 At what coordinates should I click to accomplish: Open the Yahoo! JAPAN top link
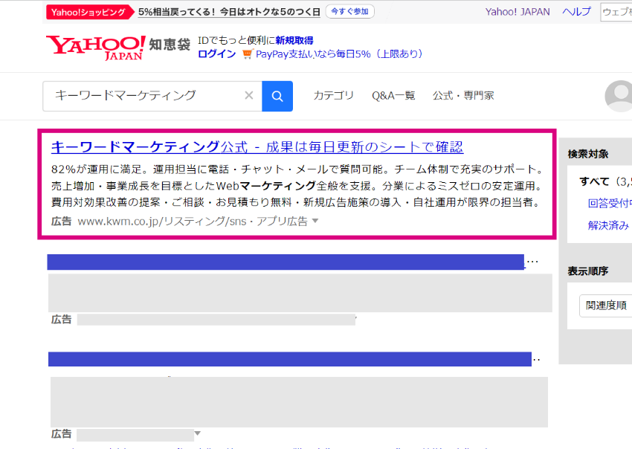(517, 12)
